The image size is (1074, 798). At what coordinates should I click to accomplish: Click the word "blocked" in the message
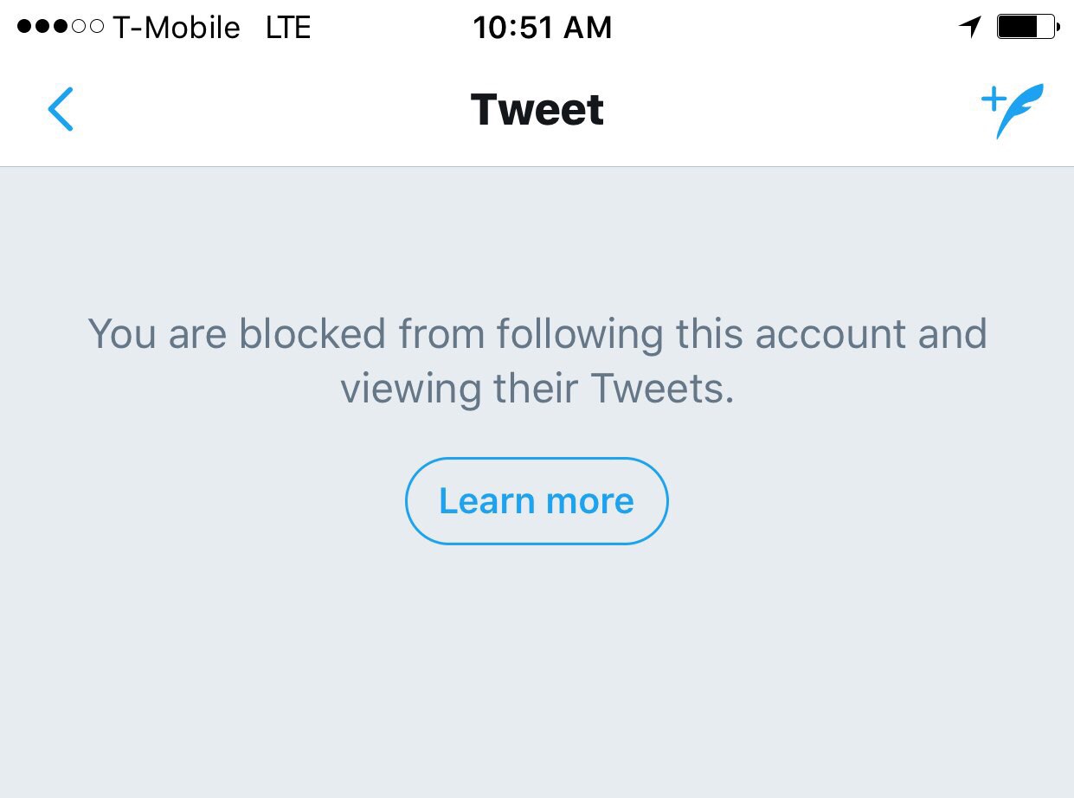pyautogui.click(x=312, y=334)
